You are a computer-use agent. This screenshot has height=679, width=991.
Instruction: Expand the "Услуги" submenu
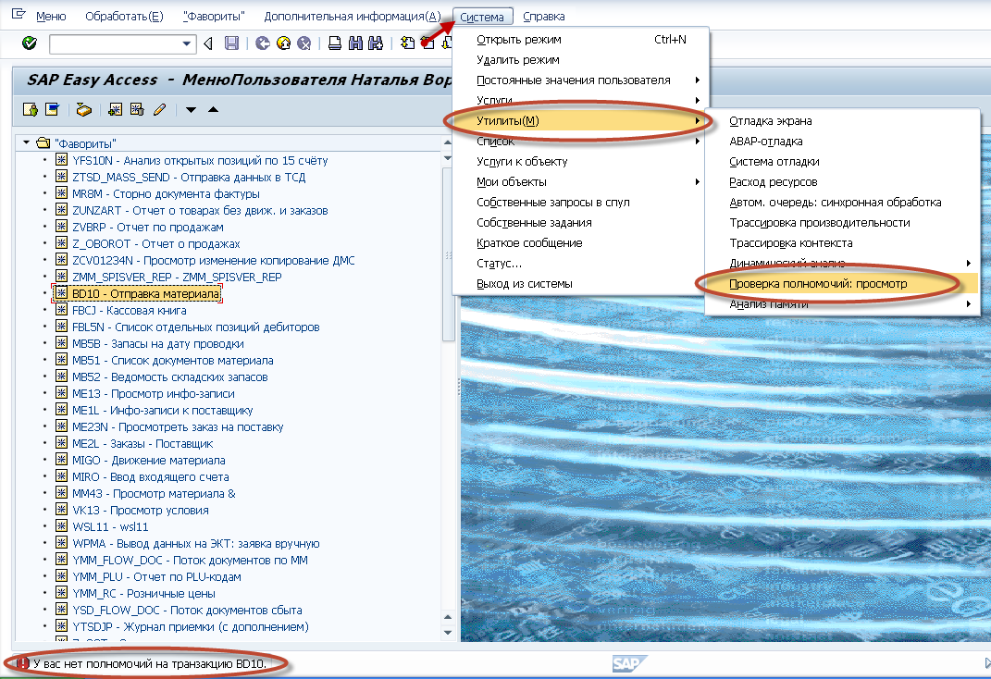(x=697, y=101)
